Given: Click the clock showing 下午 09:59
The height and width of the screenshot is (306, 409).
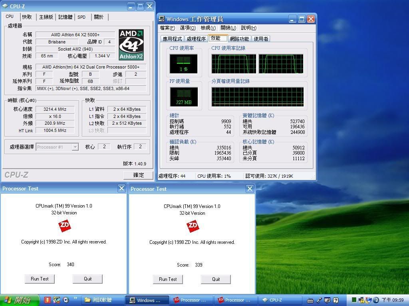Looking at the screenshot, I should 393,300.
